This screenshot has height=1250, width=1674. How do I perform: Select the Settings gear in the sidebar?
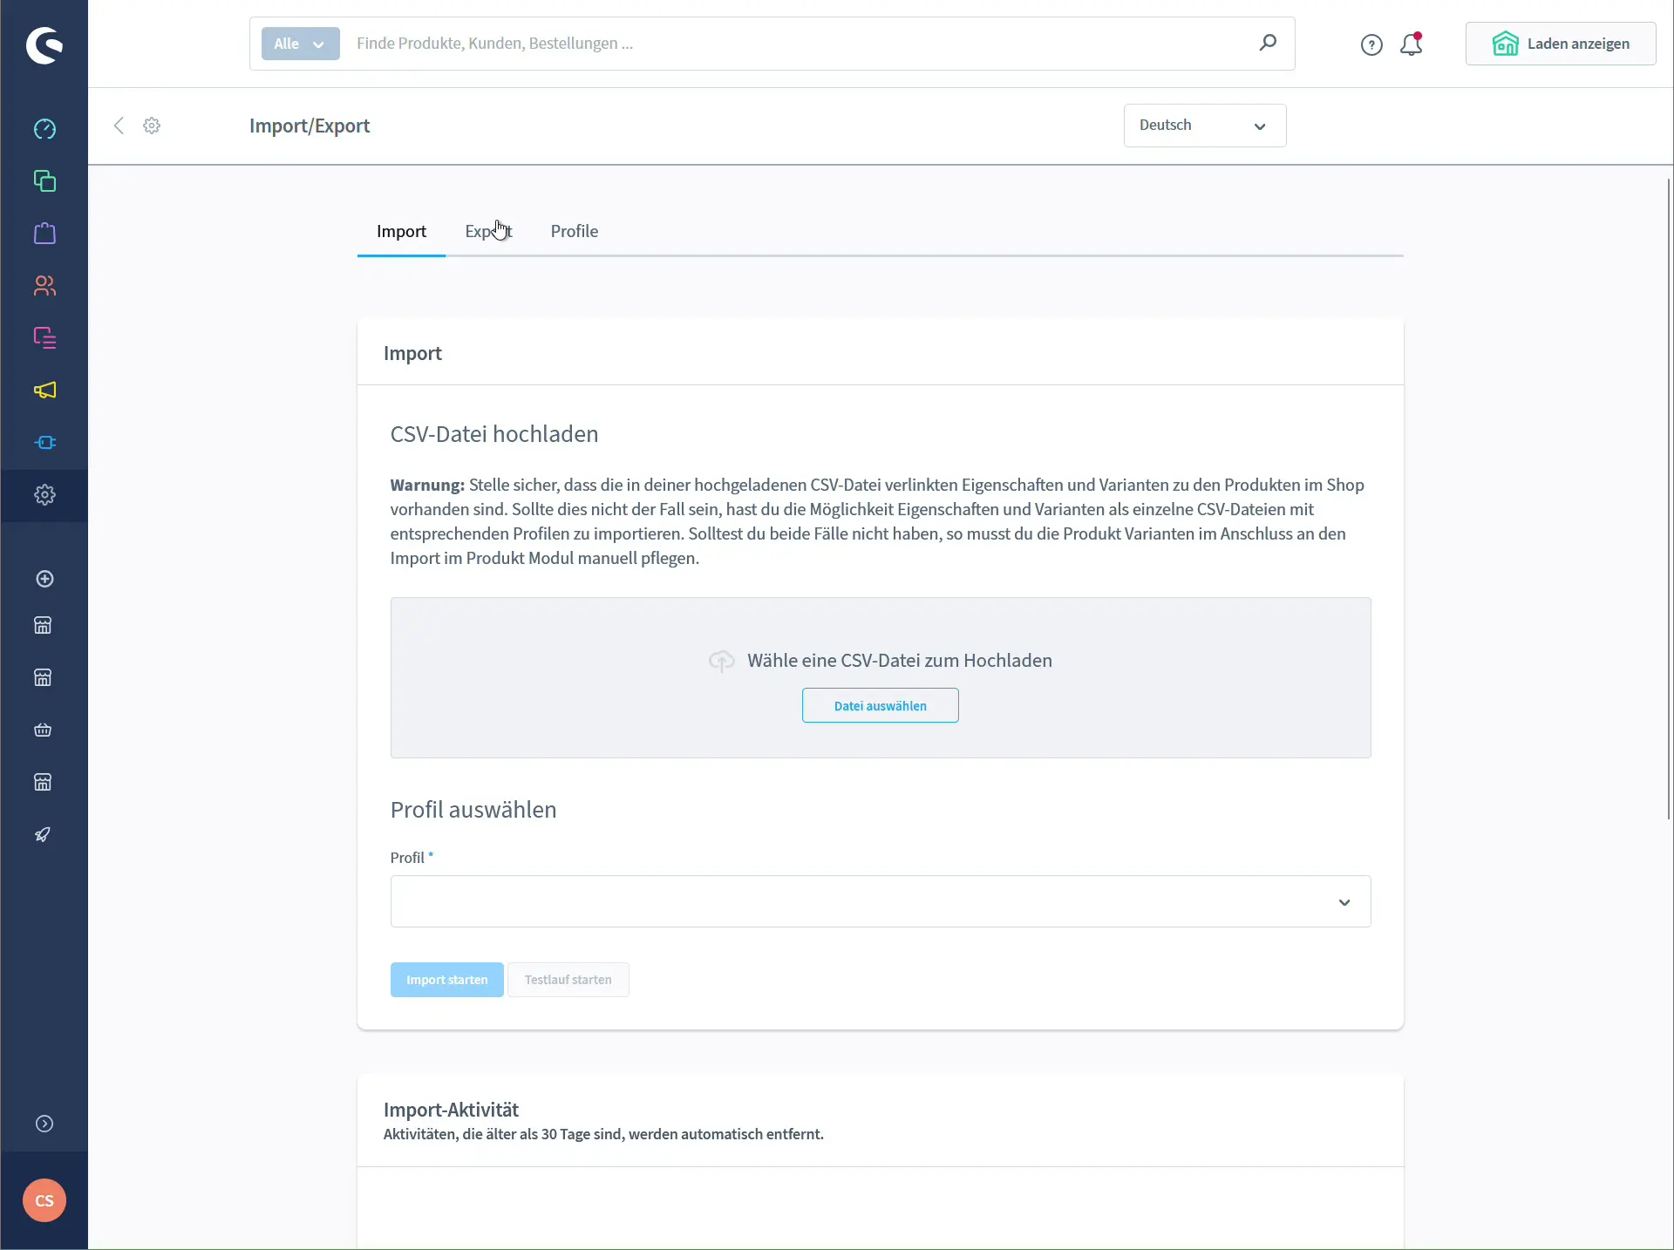point(44,494)
